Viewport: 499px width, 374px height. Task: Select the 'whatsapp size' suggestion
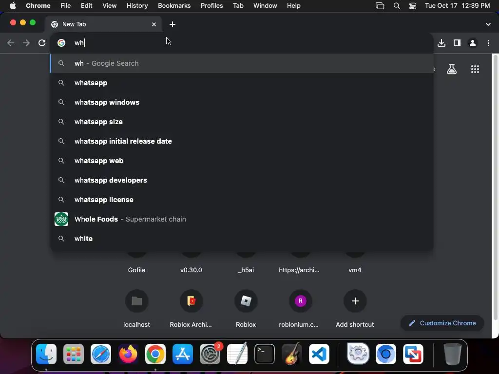[x=242, y=121]
